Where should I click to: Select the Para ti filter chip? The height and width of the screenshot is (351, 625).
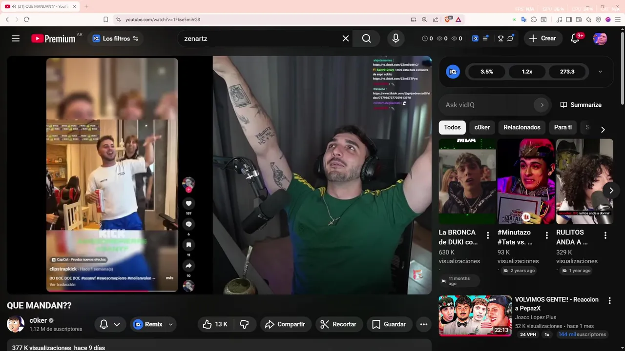pyautogui.click(x=563, y=127)
